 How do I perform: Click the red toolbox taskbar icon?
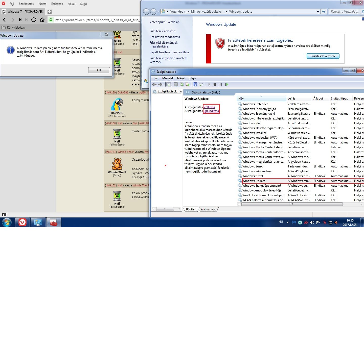[54, 223]
